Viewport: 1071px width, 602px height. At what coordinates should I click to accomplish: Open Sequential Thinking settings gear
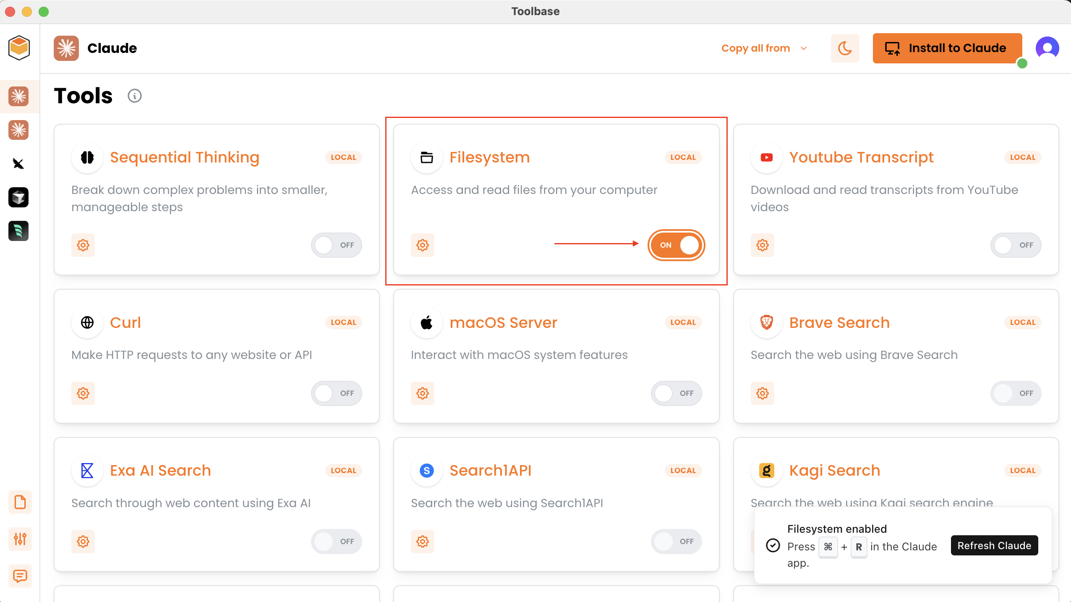(x=83, y=245)
